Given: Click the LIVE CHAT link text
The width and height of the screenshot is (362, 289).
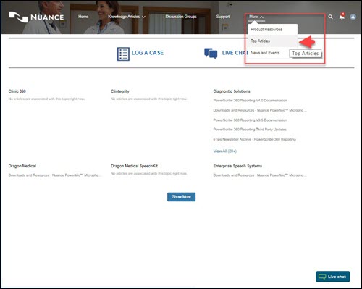Looking at the screenshot, I should [235, 53].
